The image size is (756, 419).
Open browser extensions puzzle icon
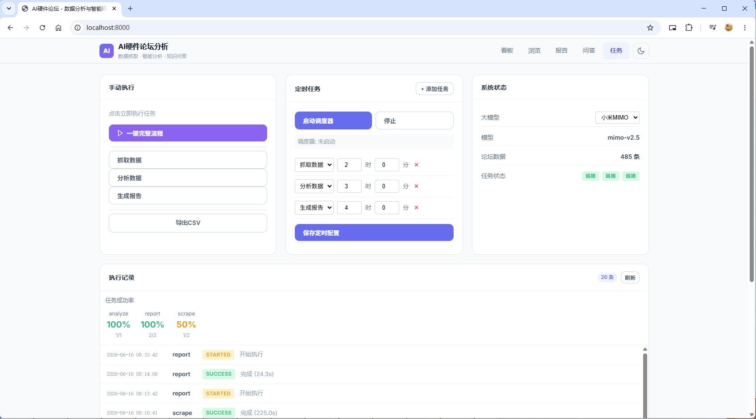click(x=689, y=28)
